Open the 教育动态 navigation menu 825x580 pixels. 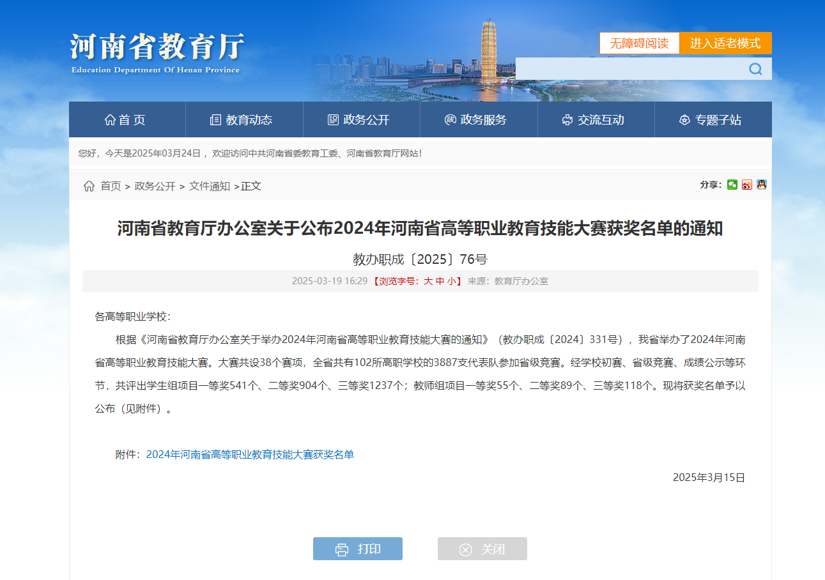pos(241,120)
